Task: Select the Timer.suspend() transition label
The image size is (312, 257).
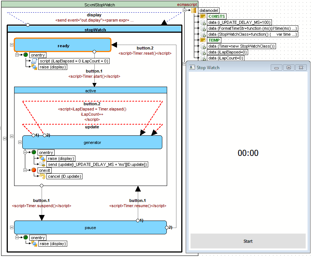Action: [x=42, y=205]
